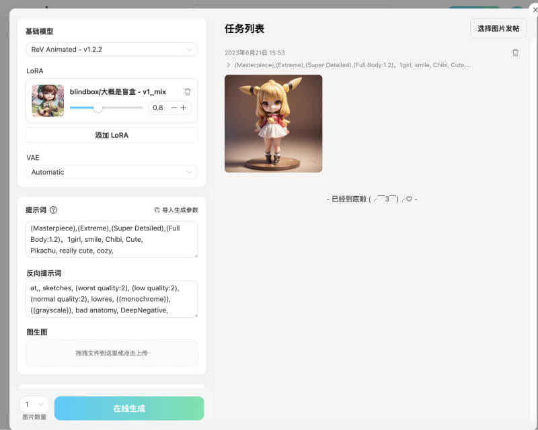Click the generated chibi figure image
The height and width of the screenshot is (430, 538).
273,124
